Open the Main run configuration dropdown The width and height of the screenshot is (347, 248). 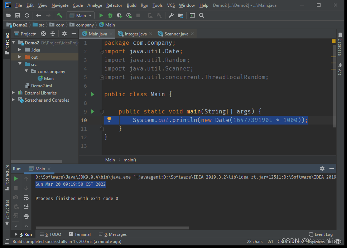(x=81, y=15)
